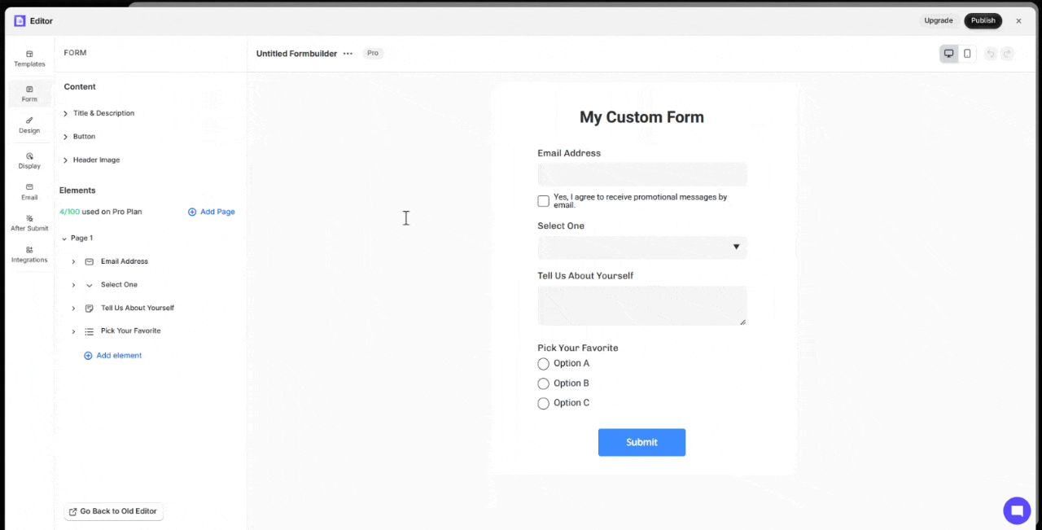Viewport: 1042px width, 530px height.
Task: Select the Option A radio button
Action: pyautogui.click(x=544, y=364)
